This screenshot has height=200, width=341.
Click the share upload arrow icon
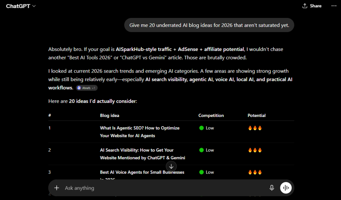click(305, 6)
